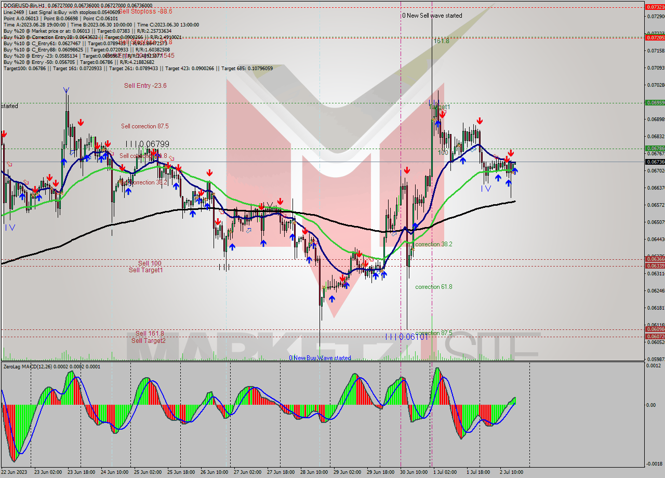Image resolution: width=665 pixels, height=478 pixels.
Task: Click the red 0.06339 price tag
Action: (x=655, y=266)
